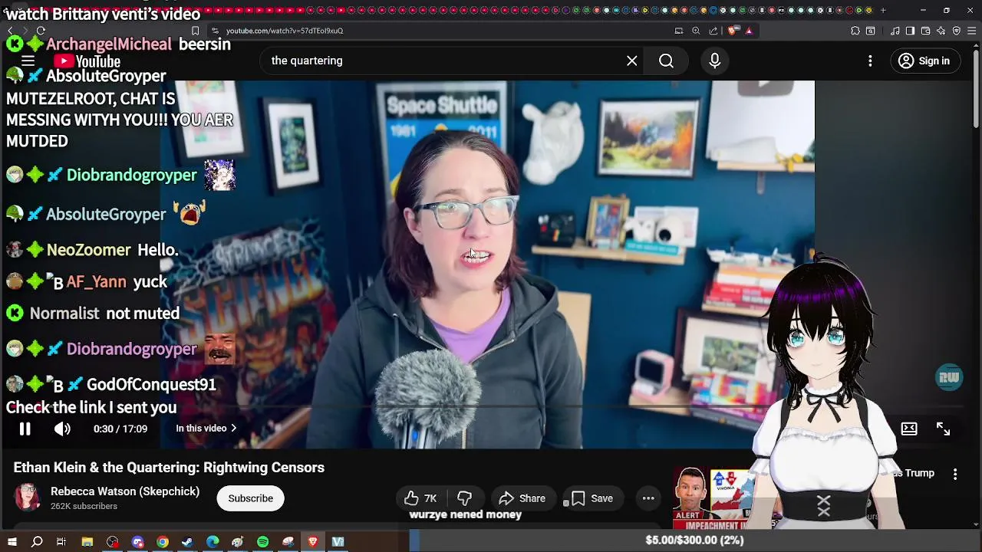
Task: Open a new browser tab with plus
Action: pos(883,10)
